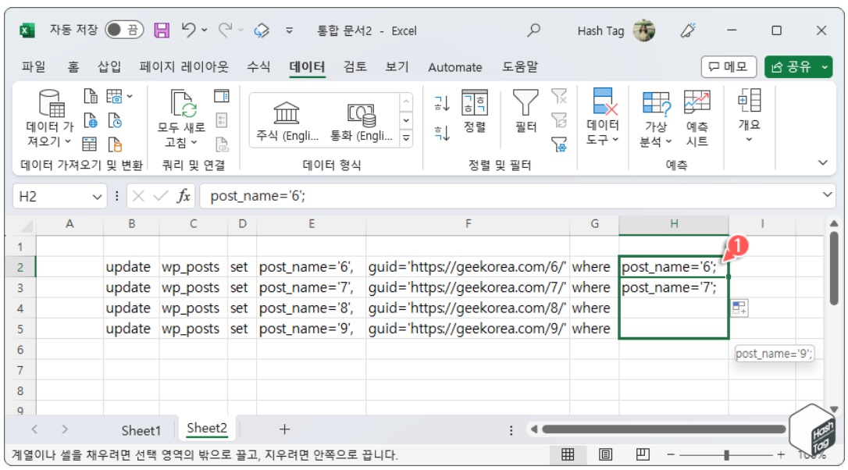Click the zoom out minus button

pos(671,455)
